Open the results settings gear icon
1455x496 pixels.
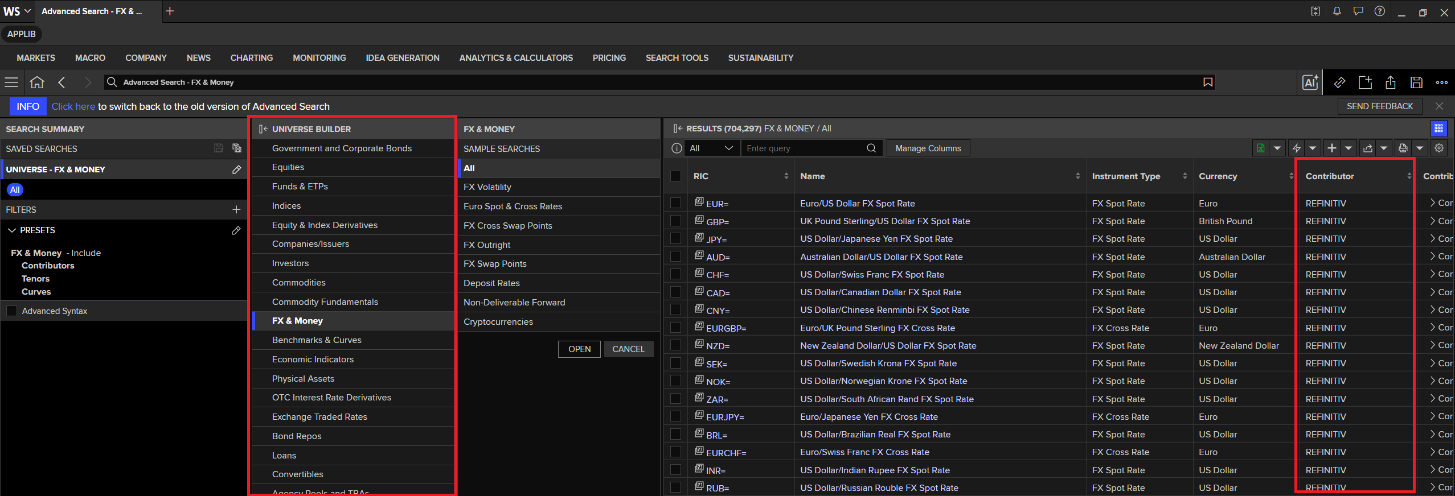click(x=1439, y=148)
